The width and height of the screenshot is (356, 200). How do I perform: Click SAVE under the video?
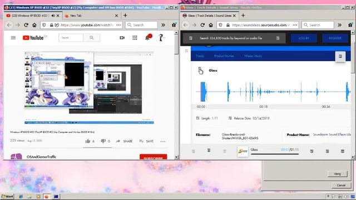point(146,141)
